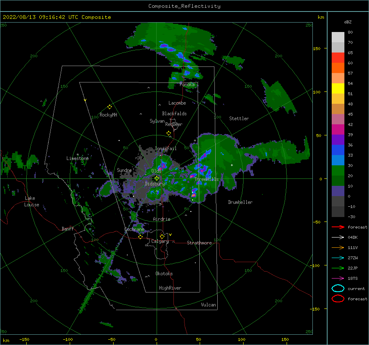
Task: Click the white 04DK arrow symbol
Action: pos(338,238)
